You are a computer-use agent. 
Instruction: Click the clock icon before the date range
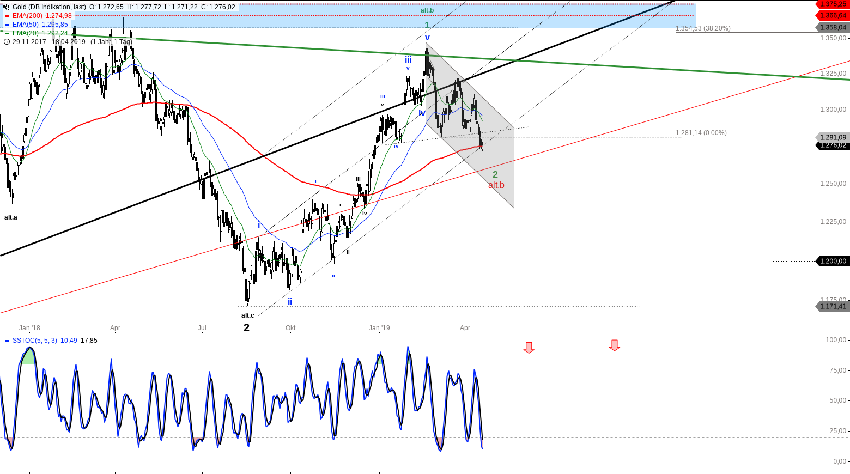7,42
